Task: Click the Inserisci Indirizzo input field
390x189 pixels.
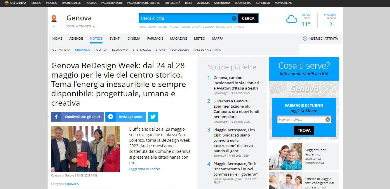Action: 301,120
